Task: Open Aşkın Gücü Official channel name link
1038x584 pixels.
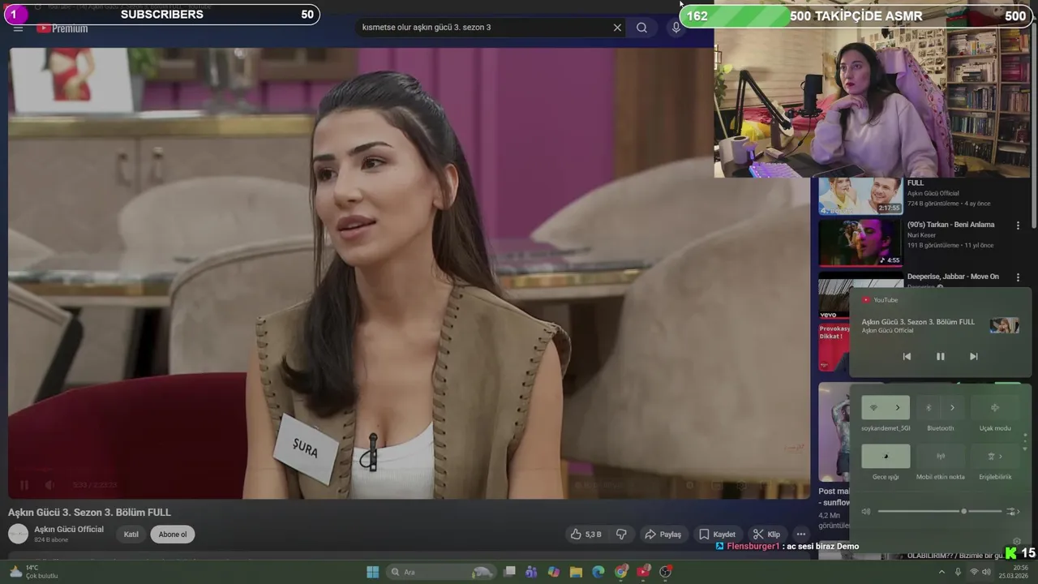Action: 69,530
